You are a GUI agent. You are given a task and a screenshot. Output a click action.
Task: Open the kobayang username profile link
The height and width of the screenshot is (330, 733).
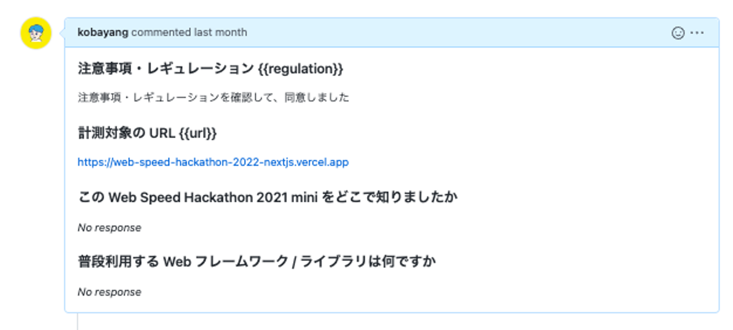point(103,33)
